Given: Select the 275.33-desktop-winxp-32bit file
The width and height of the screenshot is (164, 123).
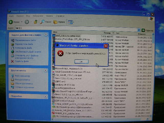Looking at the screenshot, I should pos(74,117).
